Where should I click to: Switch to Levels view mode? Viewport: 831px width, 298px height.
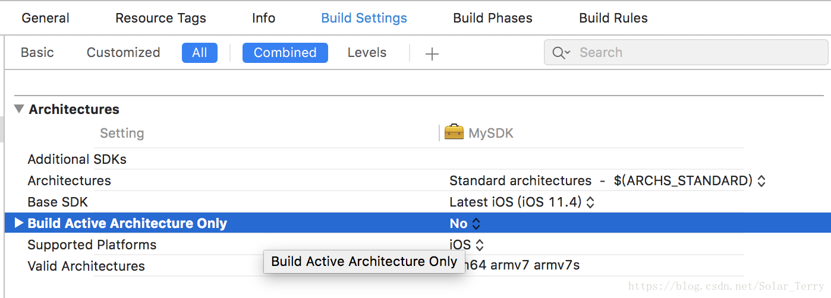367,53
